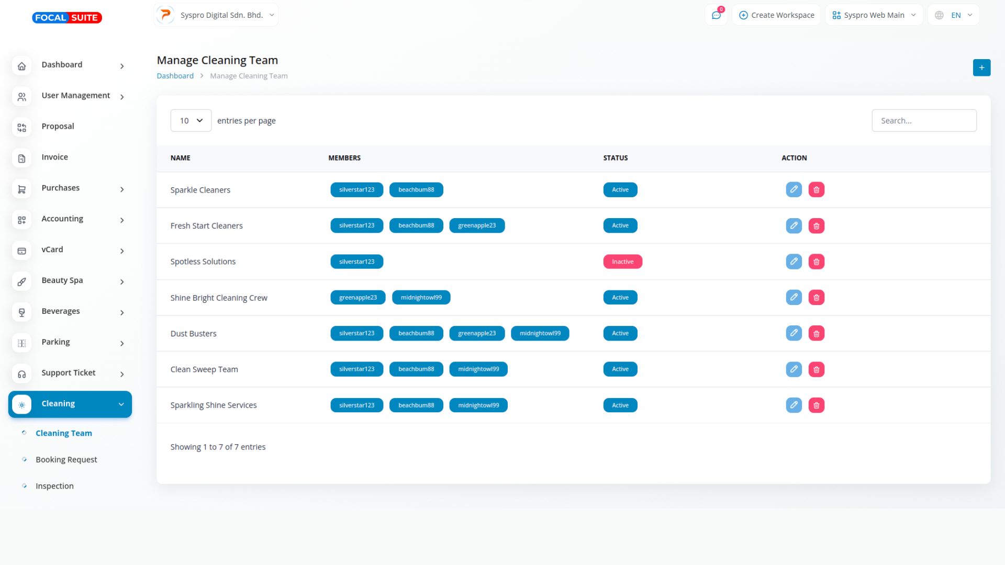The height and width of the screenshot is (565, 1005).
Task: Edit the Sparkling Shine Services team
Action: pyautogui.click(x=794, y=405)
